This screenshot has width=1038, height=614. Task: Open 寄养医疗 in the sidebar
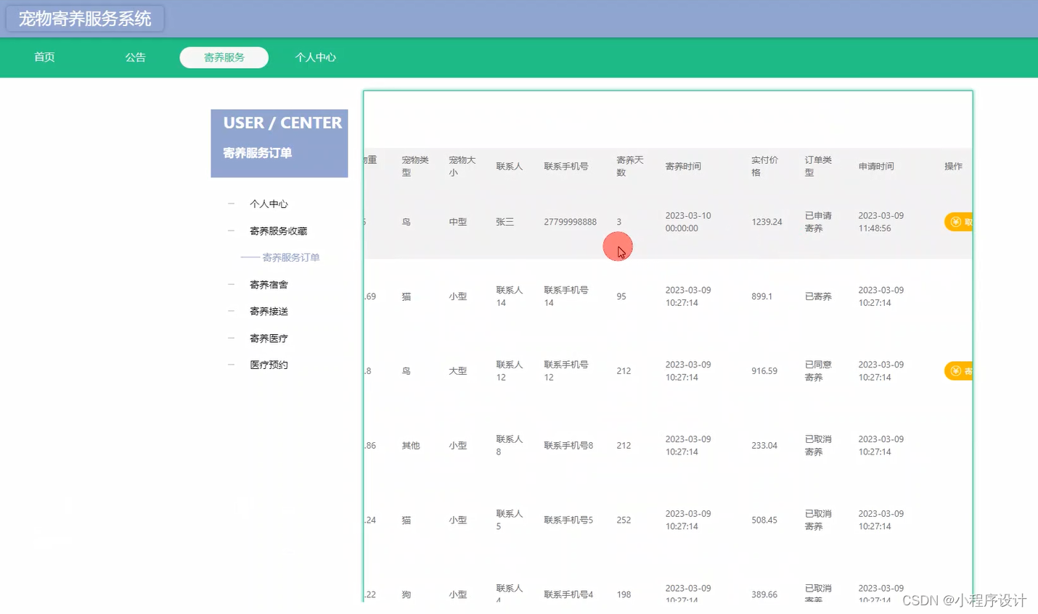pyautogui.click(x=269, y=338)
